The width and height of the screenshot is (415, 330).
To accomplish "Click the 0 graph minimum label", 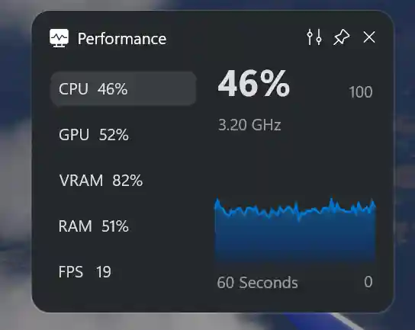I will (368, 282).
